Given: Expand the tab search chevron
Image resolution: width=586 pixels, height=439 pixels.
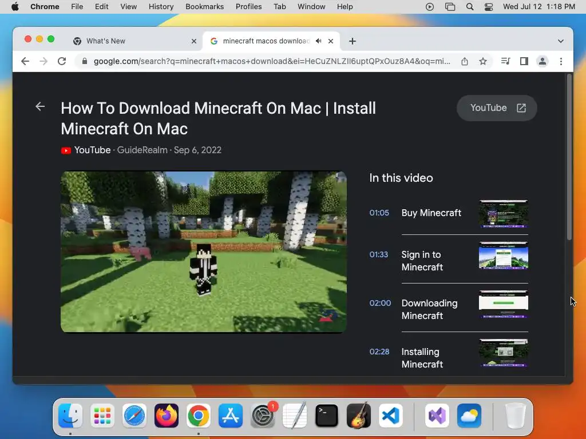Looking at the screenshot, I should tap(561, 41).
